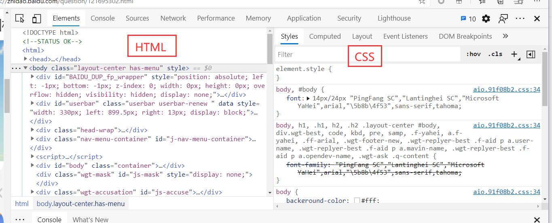The image size is (552, 223).
Task: Select the html breadcrumb at the bottom
Action: 22,204
